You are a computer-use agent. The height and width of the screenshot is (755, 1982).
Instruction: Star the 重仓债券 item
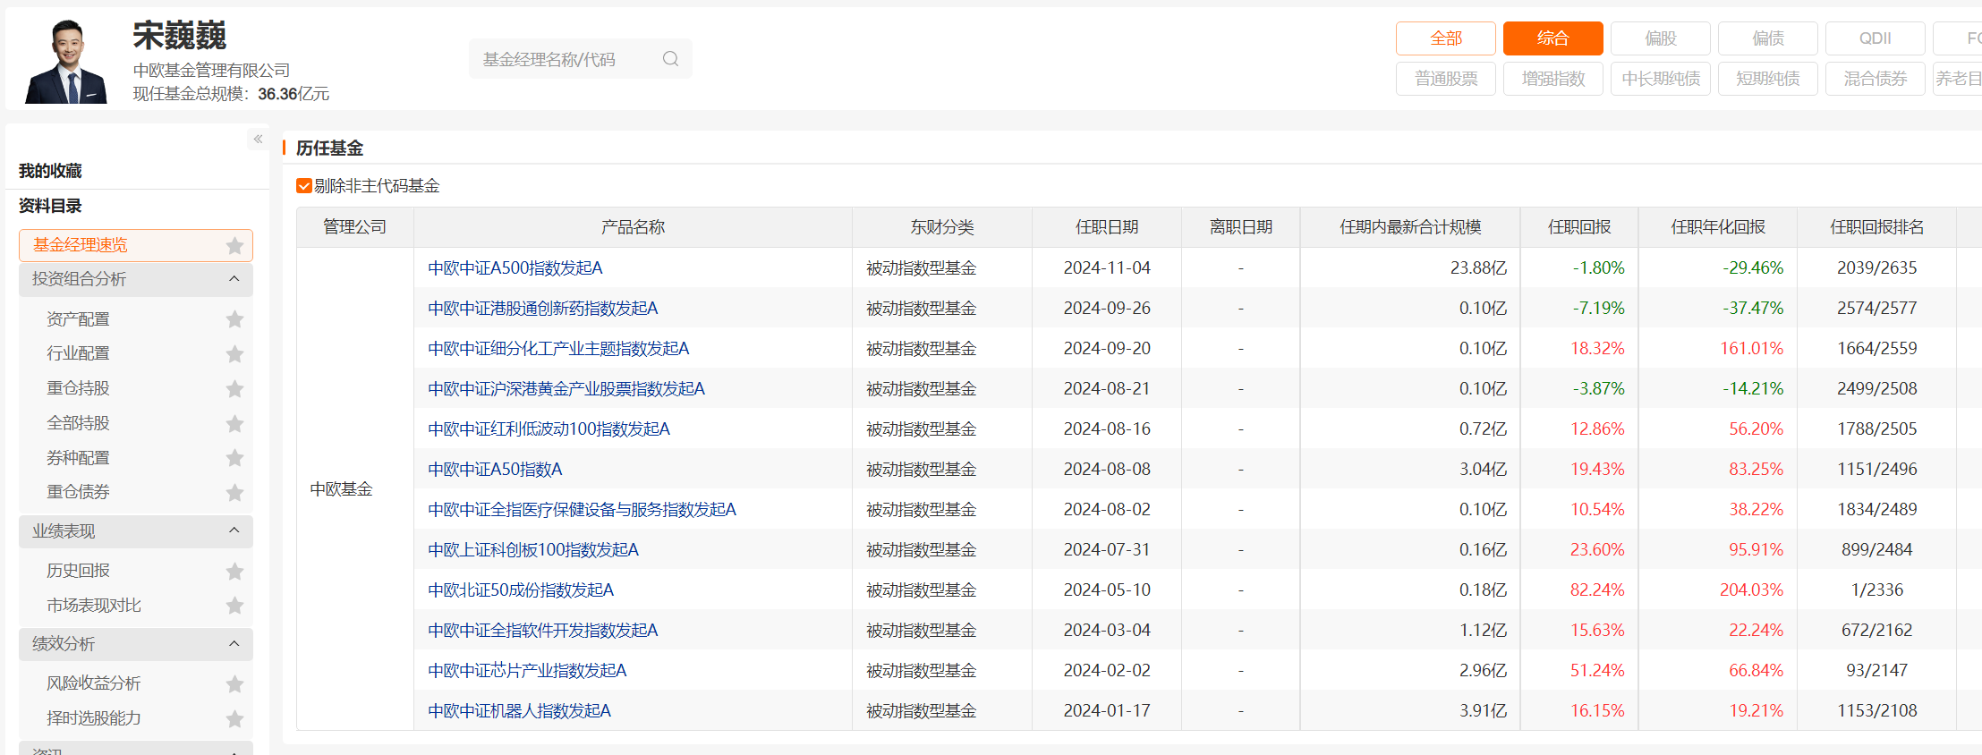[234, 493]
